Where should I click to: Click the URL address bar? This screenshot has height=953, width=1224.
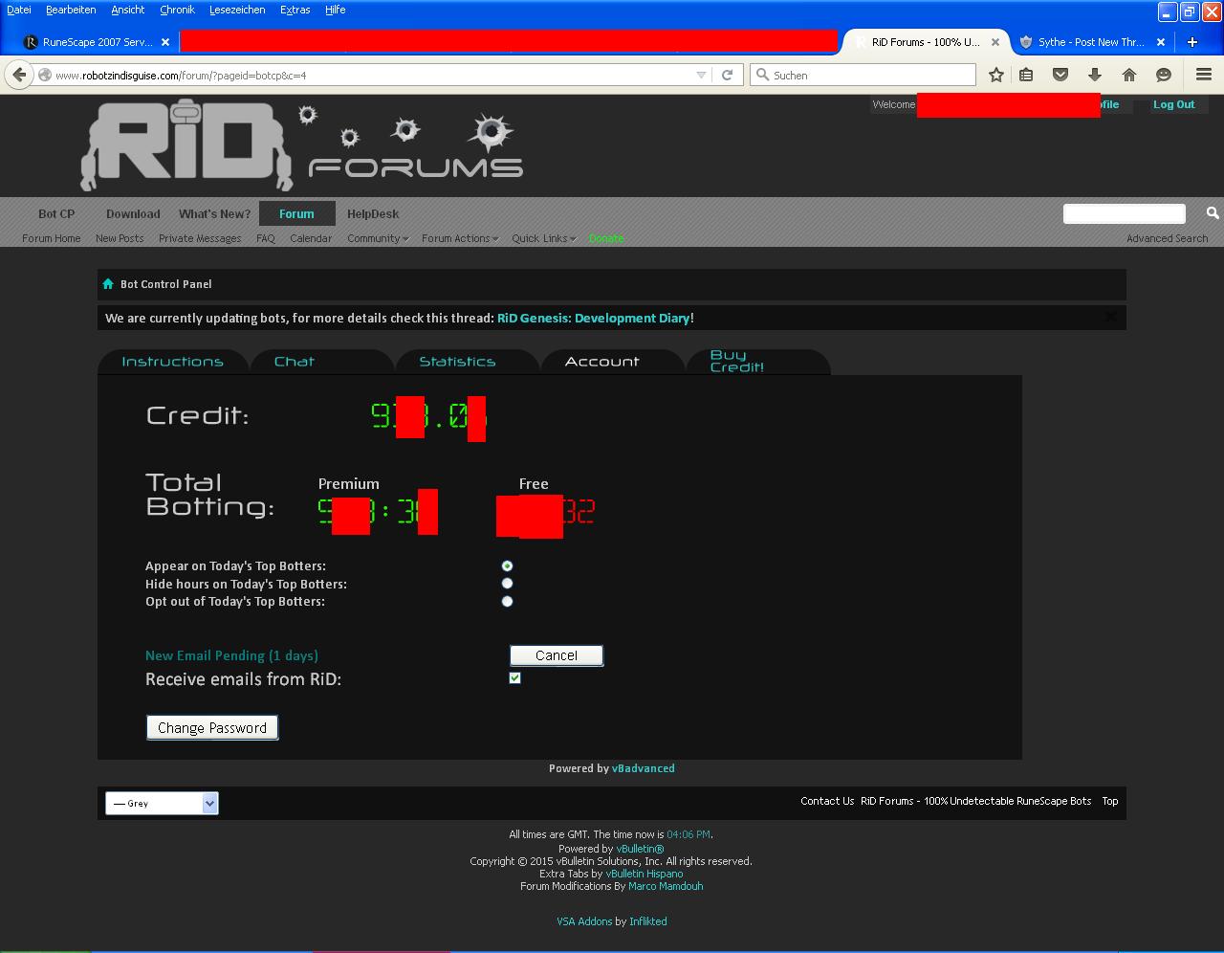click(373, 75)
